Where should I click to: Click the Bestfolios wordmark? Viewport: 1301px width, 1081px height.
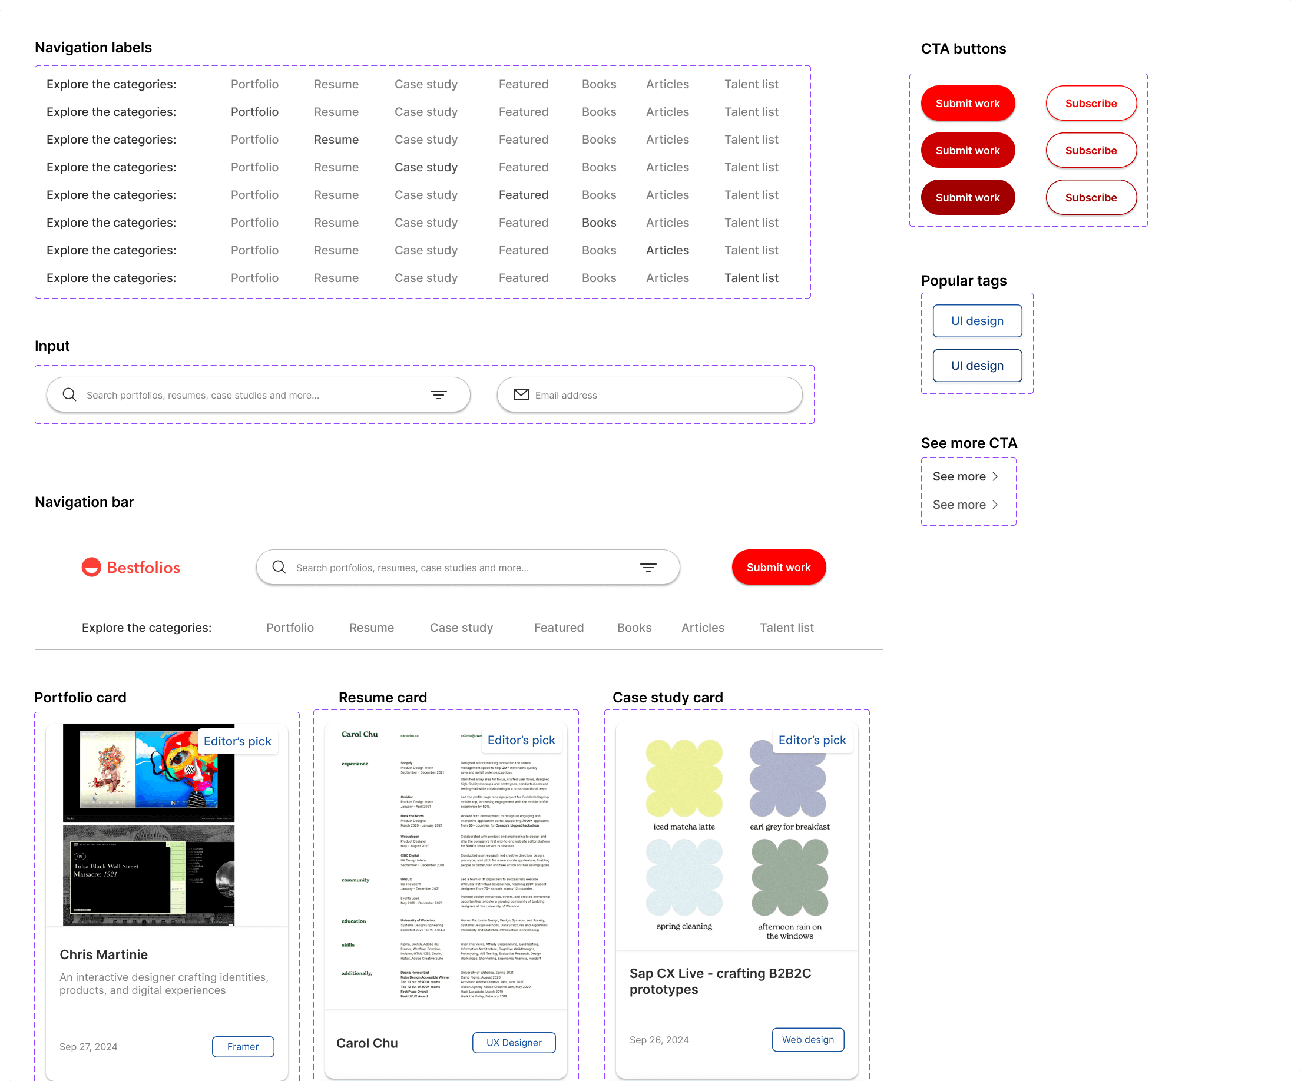coord(144,567)
